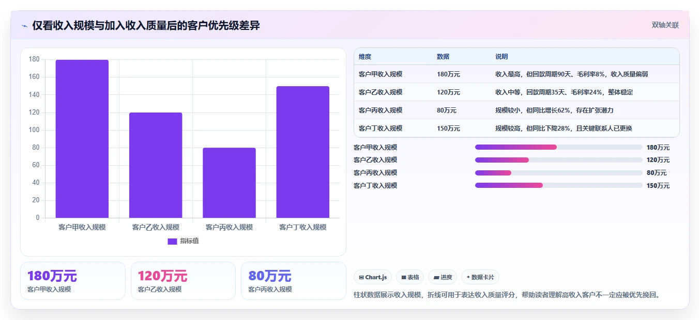Click table cell 客户乙收入规模

tap(381, 92)
